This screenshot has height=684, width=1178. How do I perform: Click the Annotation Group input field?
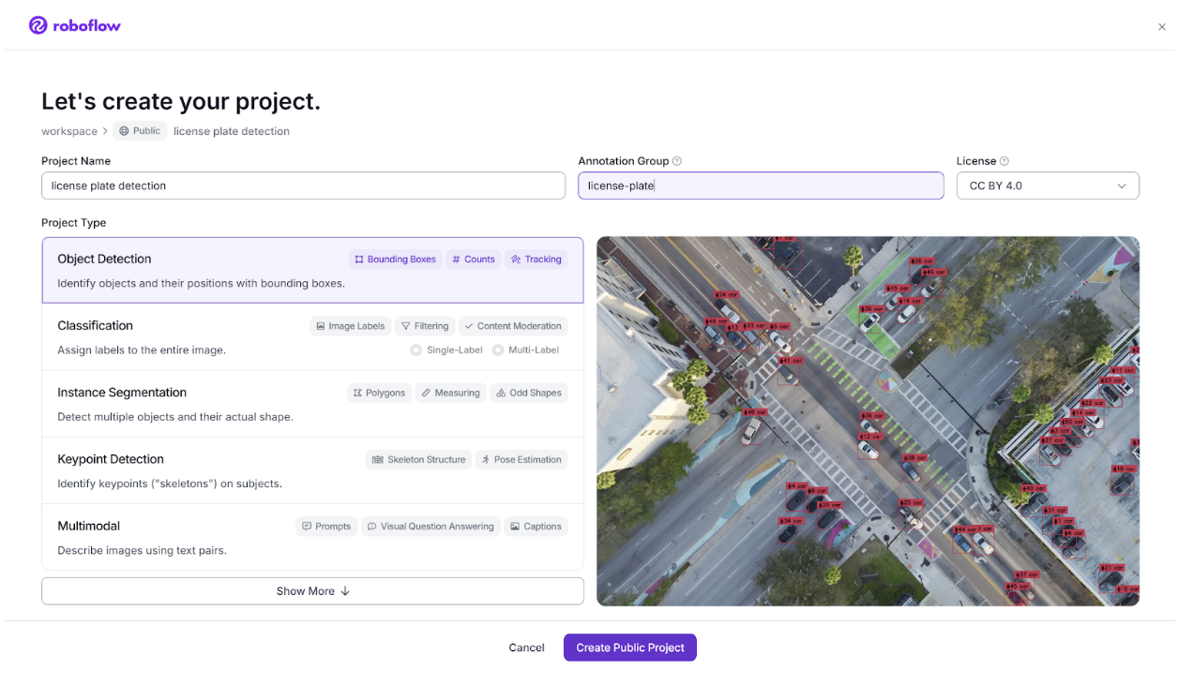tap(761, 186)
